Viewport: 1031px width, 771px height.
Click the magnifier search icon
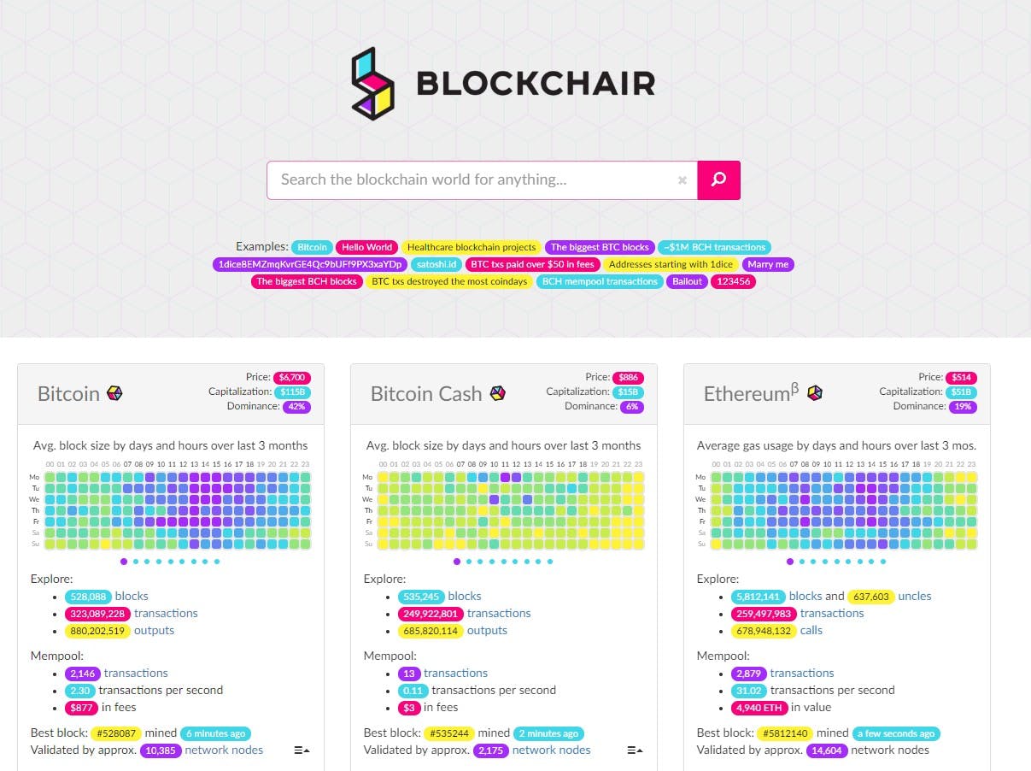click(718, 180)
